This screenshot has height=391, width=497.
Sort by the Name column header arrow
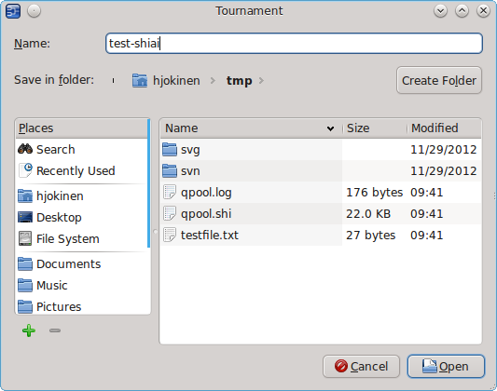[330, 128]
